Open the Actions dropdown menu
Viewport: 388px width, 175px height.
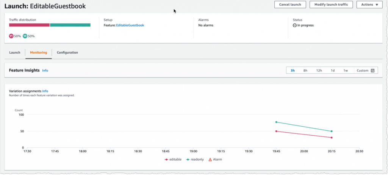point(369,5)
